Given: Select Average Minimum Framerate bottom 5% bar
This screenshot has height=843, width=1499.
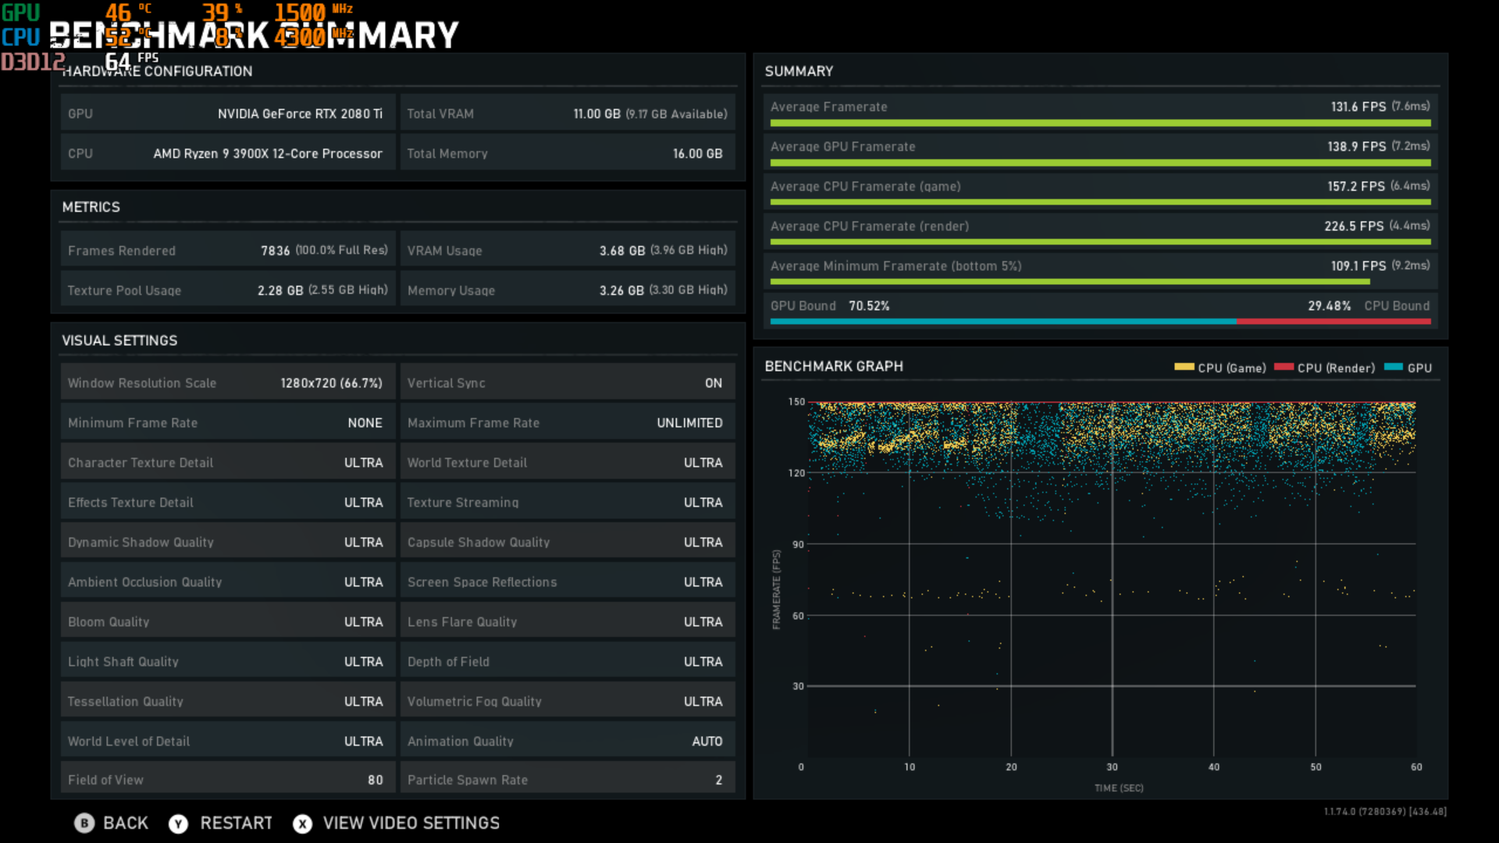Looking at the screenshot, I should (1070, 282).
